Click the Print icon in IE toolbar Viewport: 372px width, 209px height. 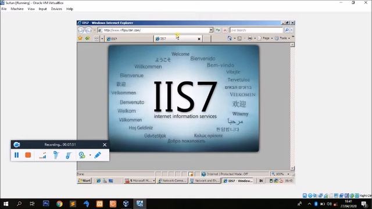(250, 38)
